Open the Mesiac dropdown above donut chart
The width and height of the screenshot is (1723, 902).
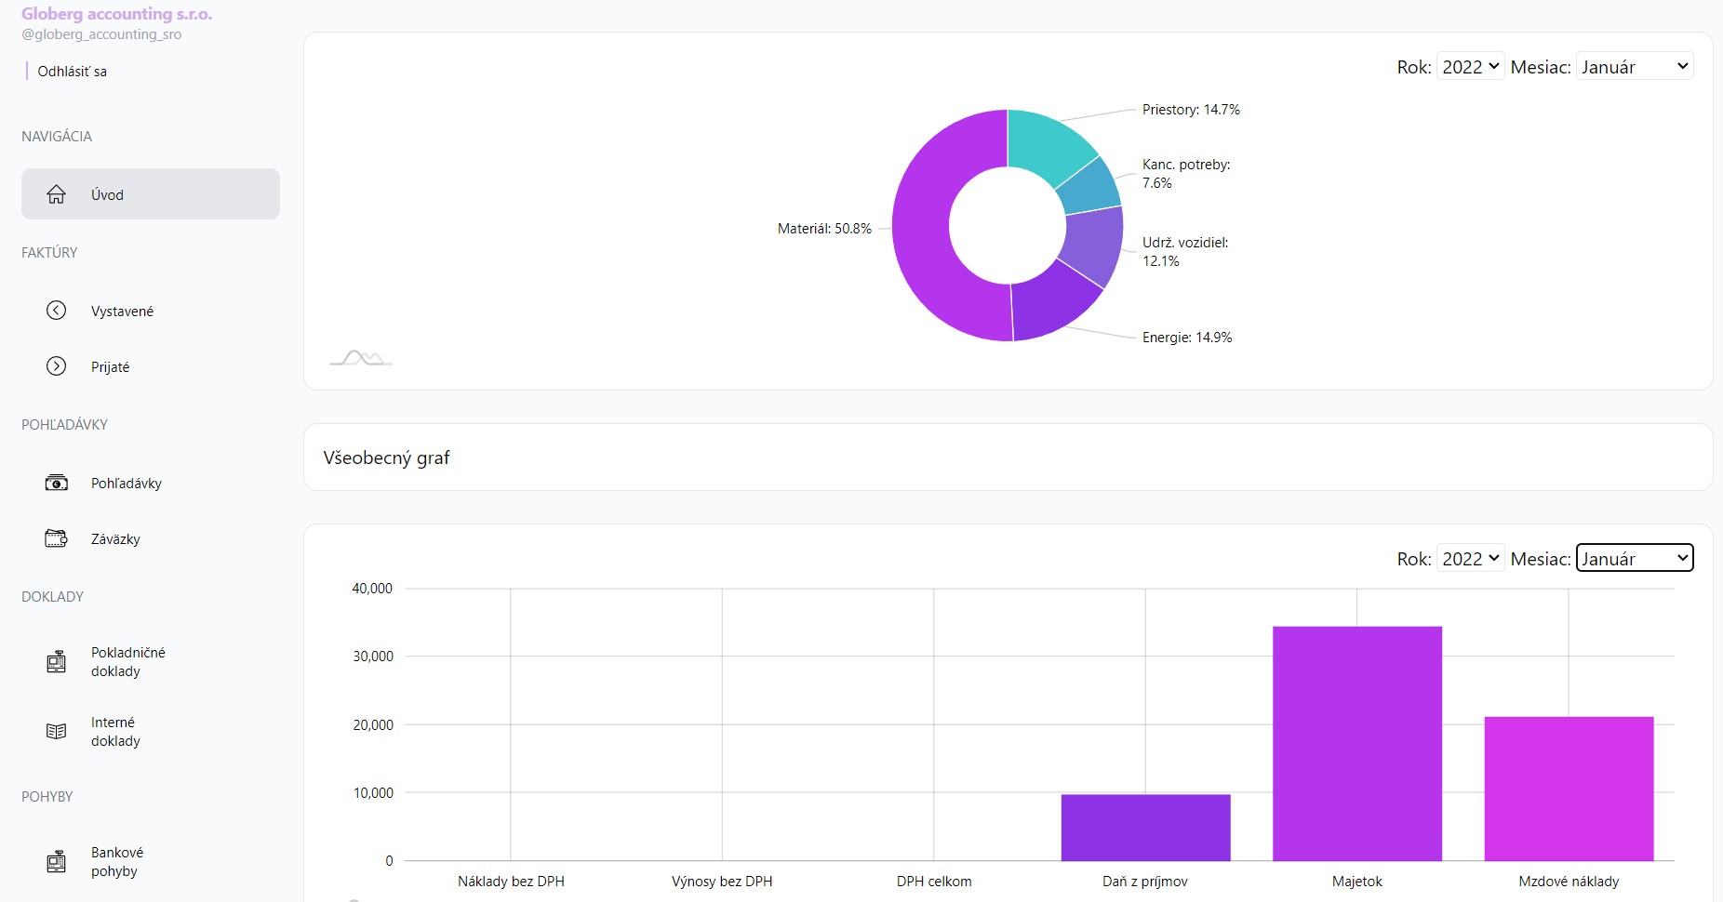tap(1634, 67)
